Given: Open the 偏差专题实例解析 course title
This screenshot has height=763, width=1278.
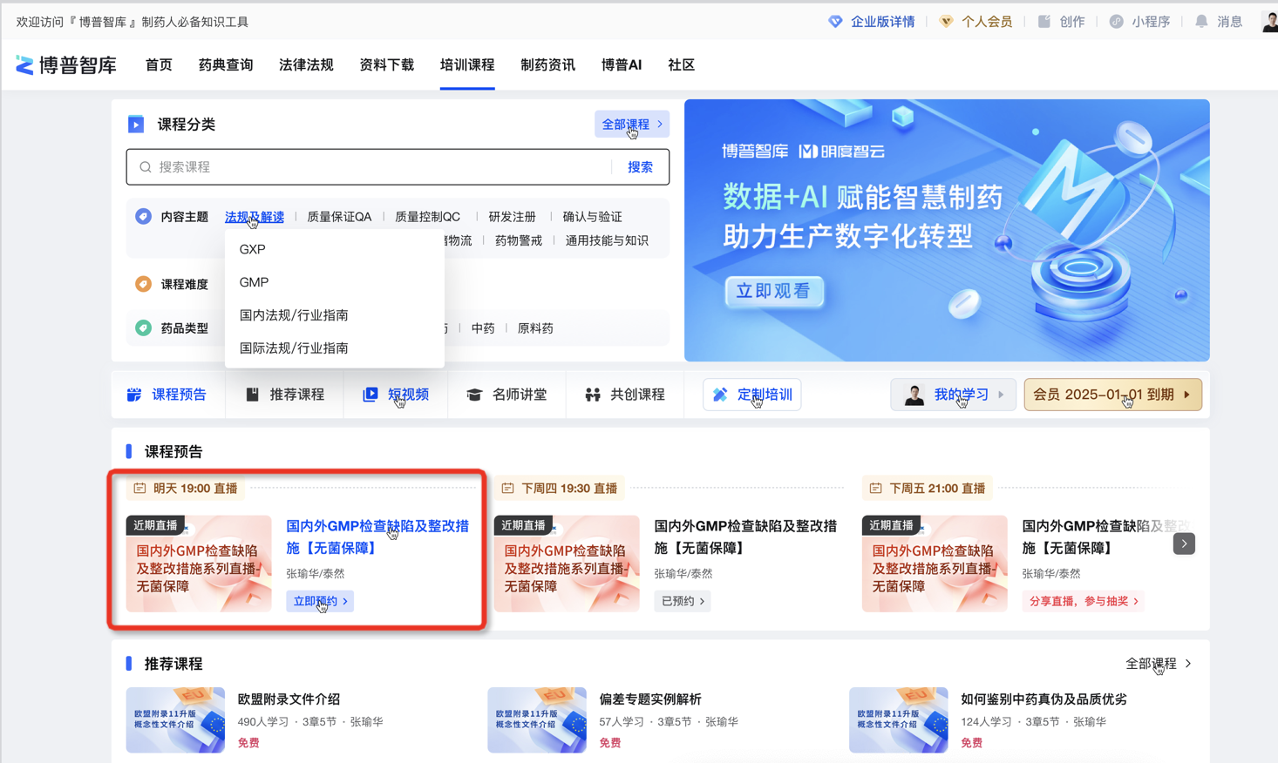Looking at the screenshot, I should [650, 699].
